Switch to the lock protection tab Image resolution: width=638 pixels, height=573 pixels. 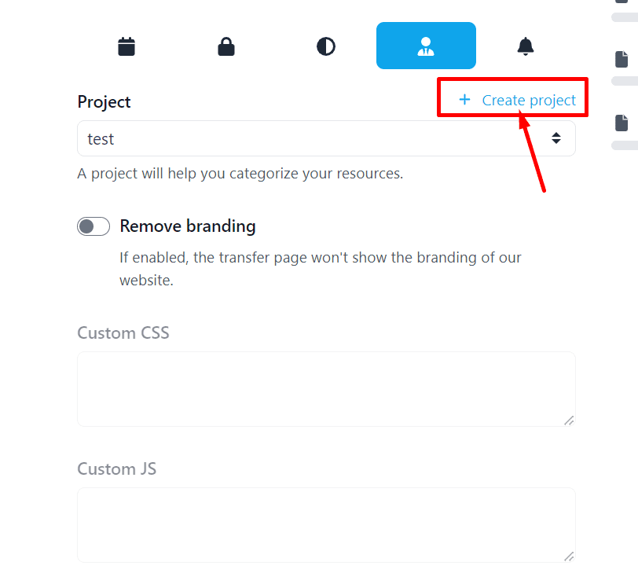[x=226, y=46]
